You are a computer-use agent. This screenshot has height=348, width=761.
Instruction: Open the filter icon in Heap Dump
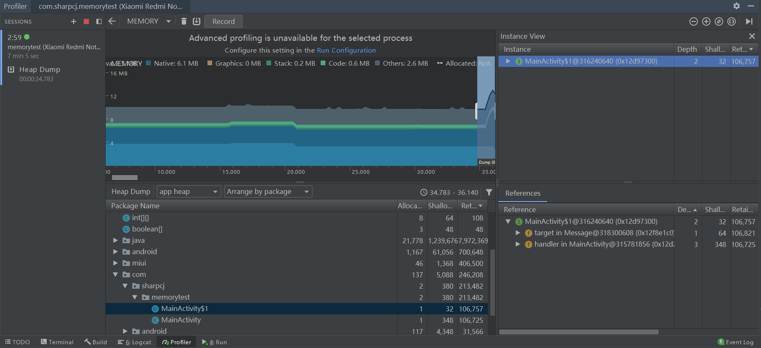click(x=489, y=192)
